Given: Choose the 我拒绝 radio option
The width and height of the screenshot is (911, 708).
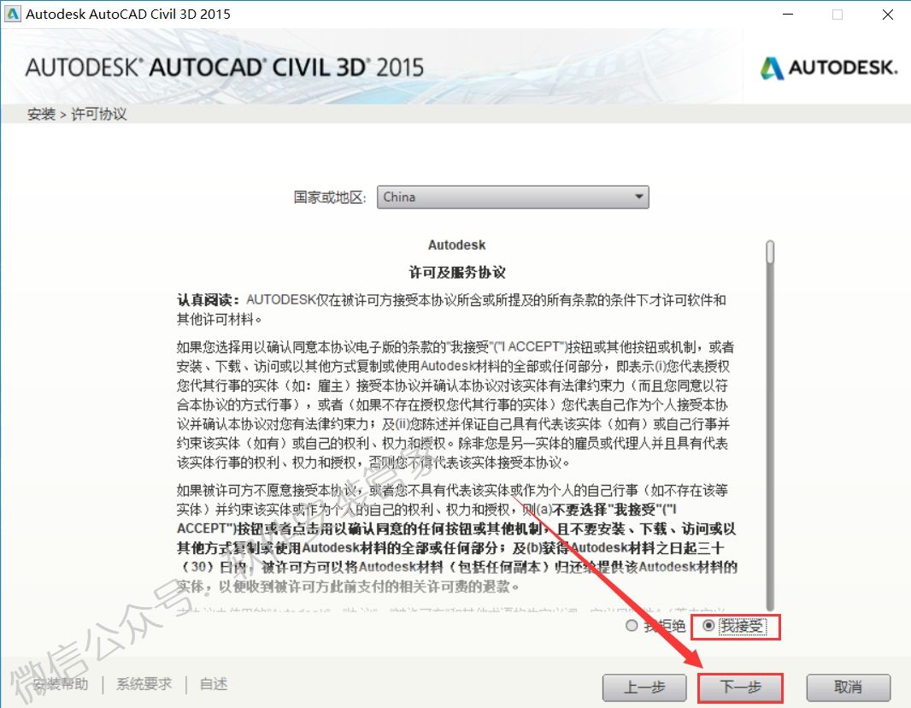Looking at the screenshot, I should 632,627.
